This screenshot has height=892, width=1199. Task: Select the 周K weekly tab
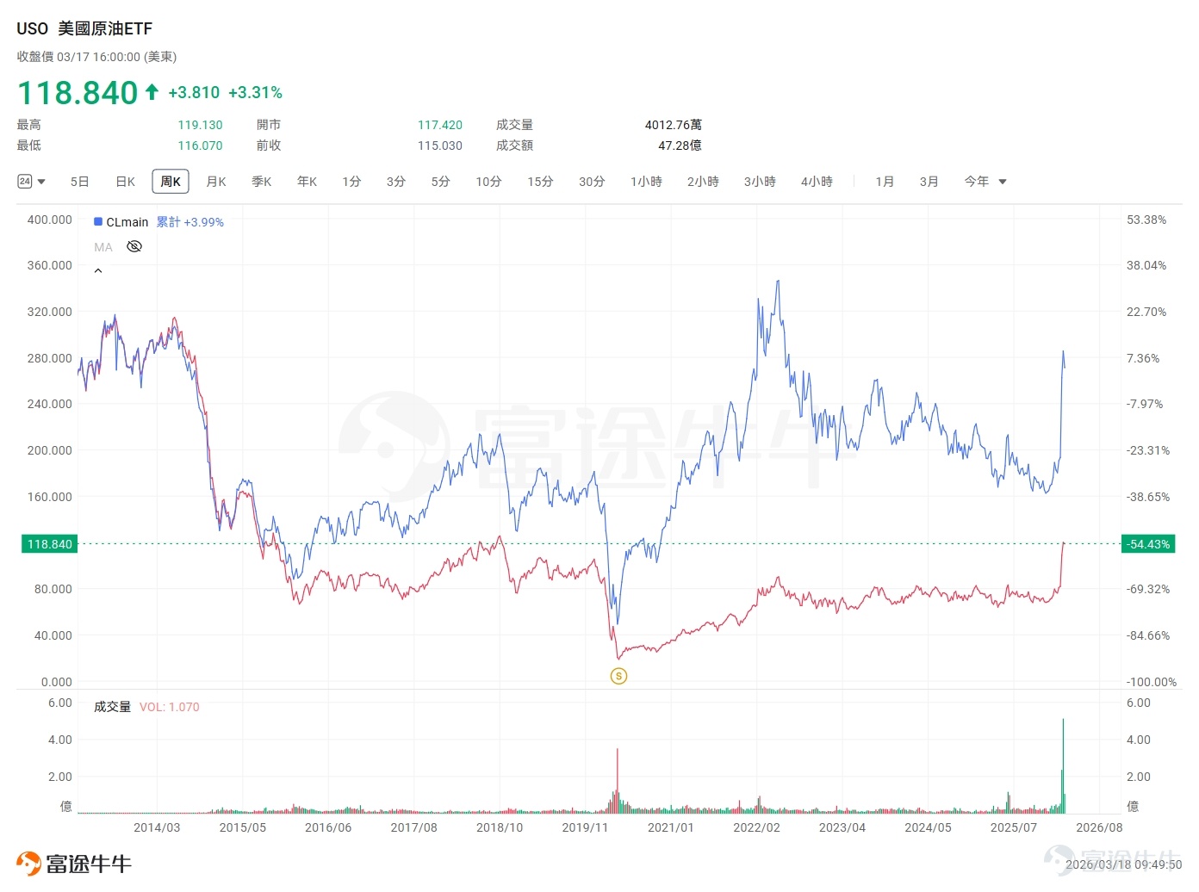[171, 182]
